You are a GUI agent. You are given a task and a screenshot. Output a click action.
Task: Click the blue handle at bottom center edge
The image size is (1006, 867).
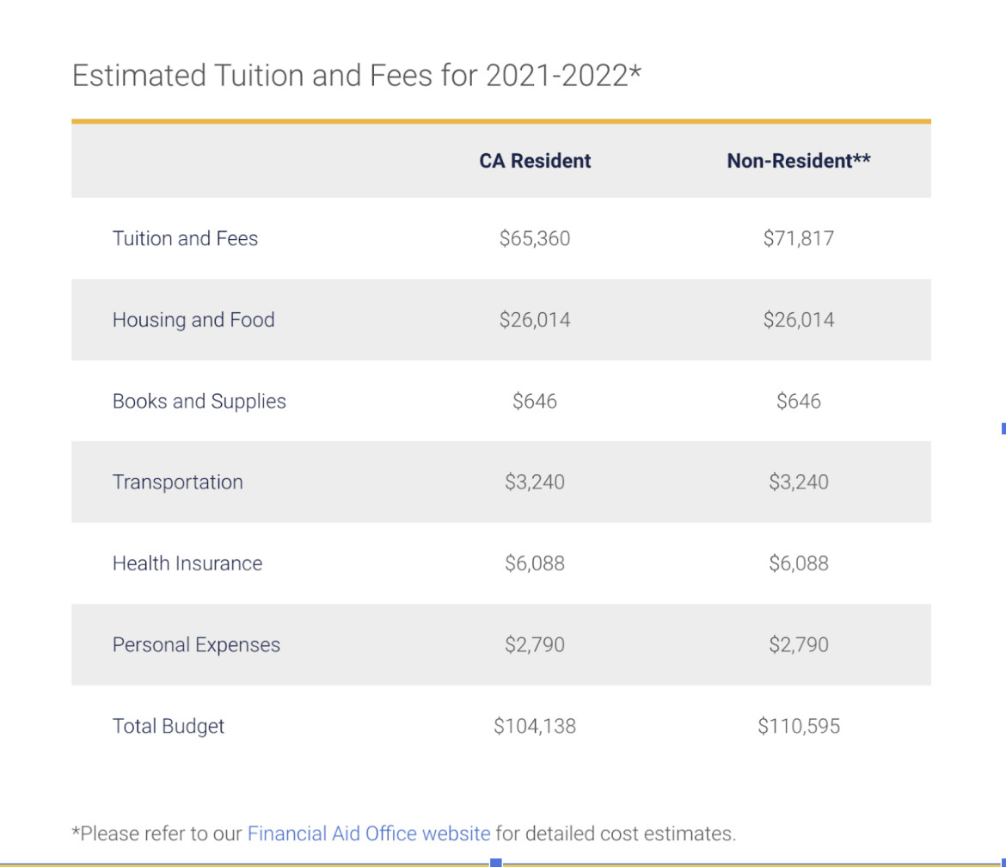(x=496, y=863)
